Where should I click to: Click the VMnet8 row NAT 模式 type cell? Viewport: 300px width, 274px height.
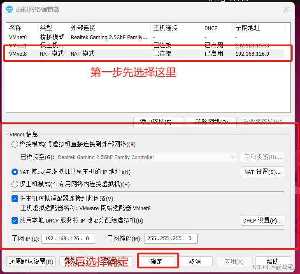tap(52, 54)
